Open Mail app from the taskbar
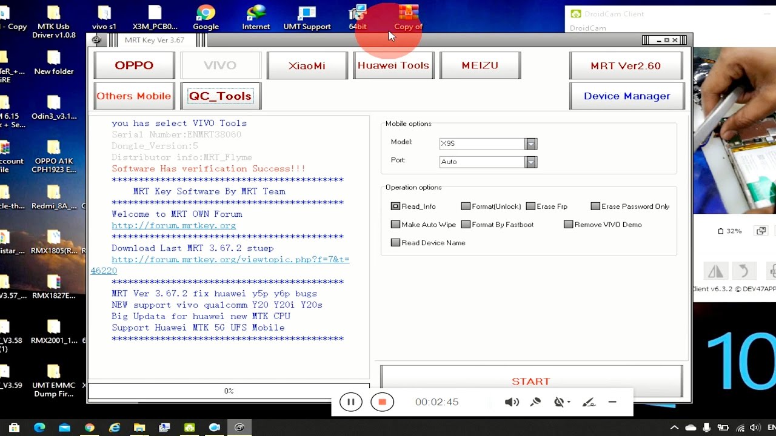This screenshot has height=436, width=776. point(64,428)
